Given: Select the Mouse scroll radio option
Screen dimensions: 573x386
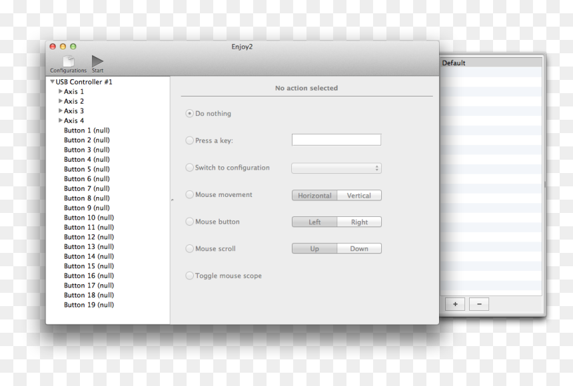Looking at the screenshot, I should (x=189, y=249).
